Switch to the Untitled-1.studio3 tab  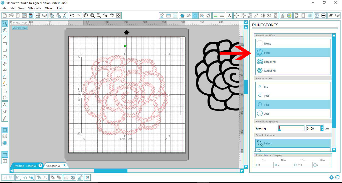(x=25, y=165)
